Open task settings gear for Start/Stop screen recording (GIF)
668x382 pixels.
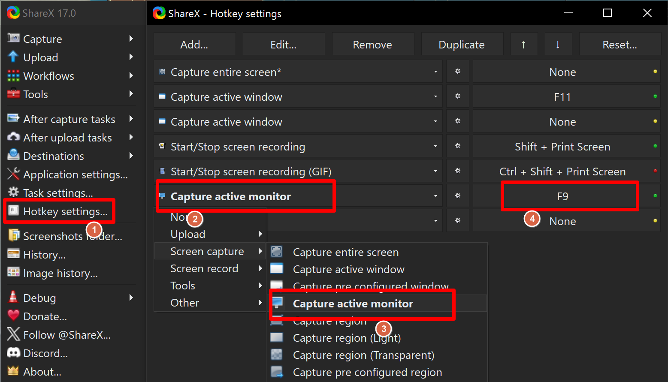[458, 171]
